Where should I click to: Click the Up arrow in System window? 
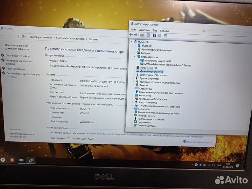coord(18,36)
